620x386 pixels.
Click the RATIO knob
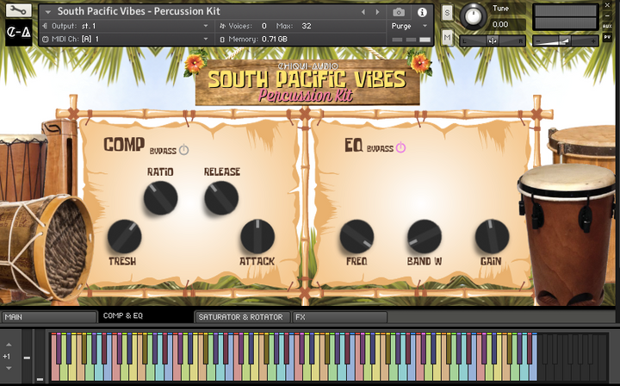[x=160, y=198]
